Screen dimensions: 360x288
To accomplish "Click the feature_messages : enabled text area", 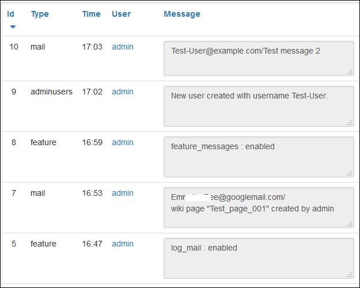I will [259, 157].
